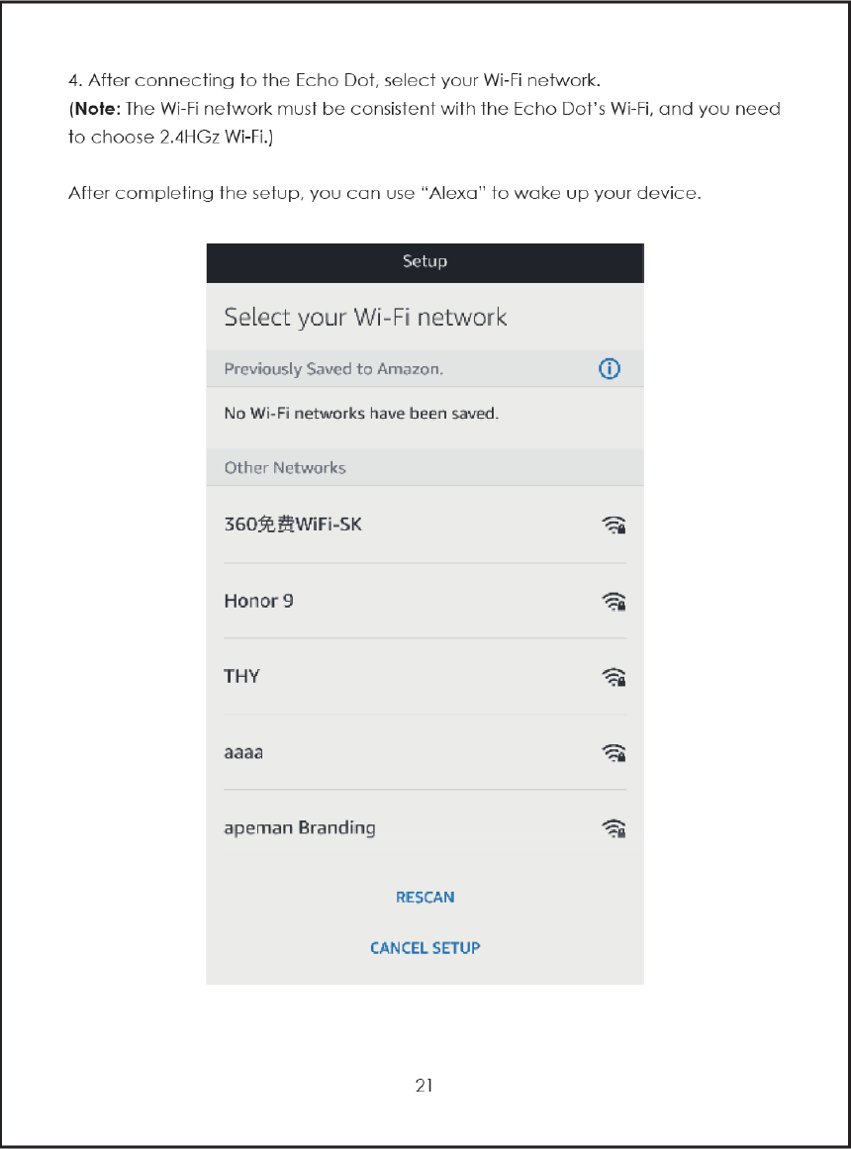
Task: Pick the aaaa network from the list
Action: coord(243,753)
